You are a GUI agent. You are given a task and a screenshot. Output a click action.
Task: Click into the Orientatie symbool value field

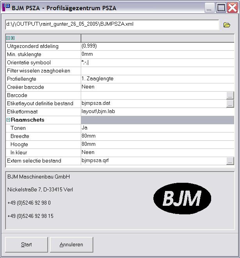coord(158,63)
